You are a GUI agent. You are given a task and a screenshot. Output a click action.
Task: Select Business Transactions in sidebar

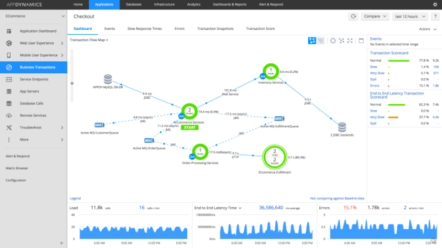pos(34,67)
